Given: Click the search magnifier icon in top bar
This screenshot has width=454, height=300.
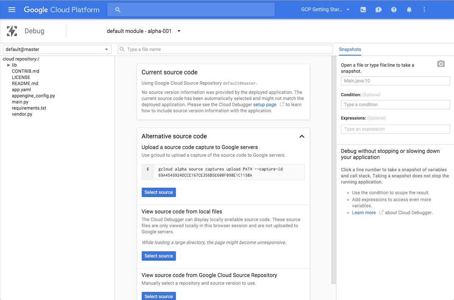Looking at the screenshot, I should [118, 10].
